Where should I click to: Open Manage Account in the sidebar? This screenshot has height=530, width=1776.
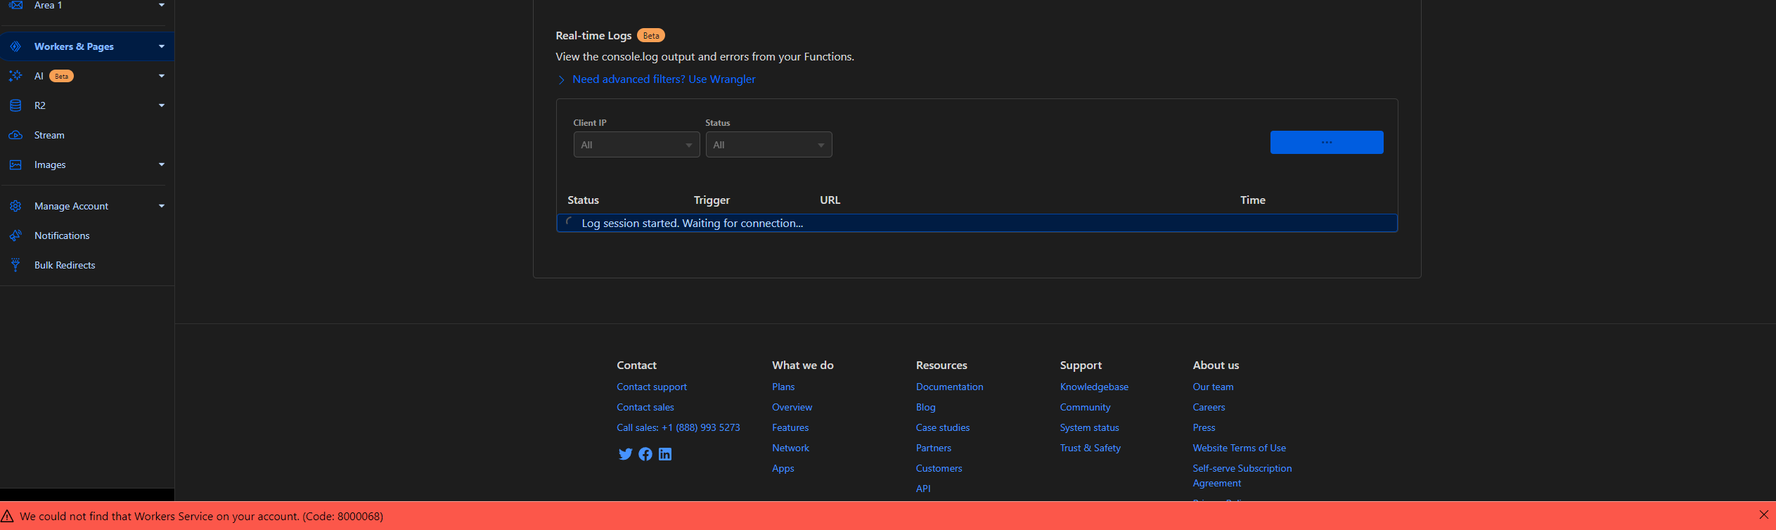pos(71,206)
